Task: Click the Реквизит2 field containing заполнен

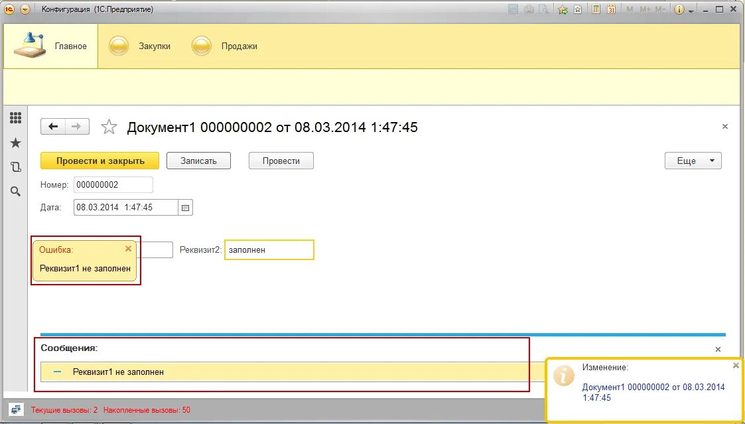Action: coord(269,249)
